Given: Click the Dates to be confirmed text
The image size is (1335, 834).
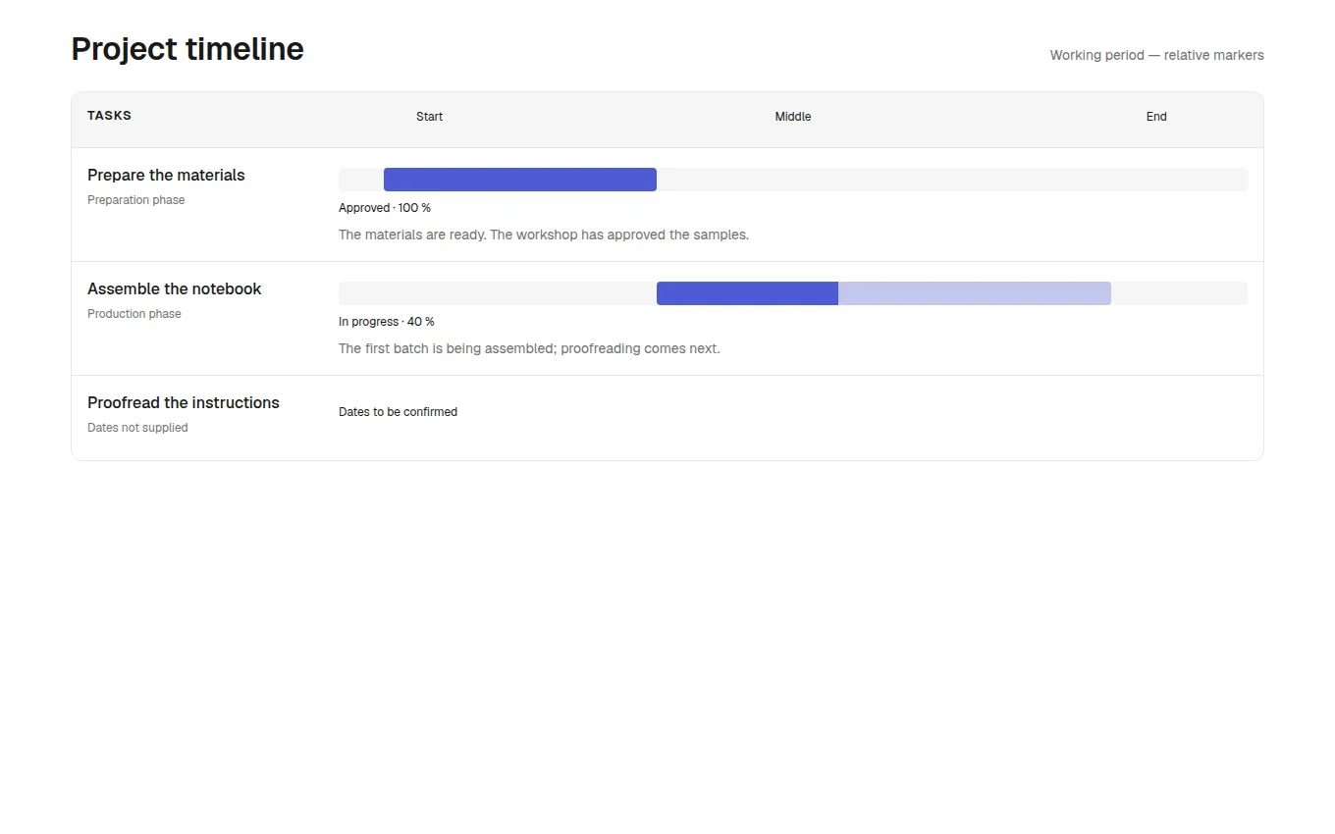Looking at the screenshot, I should pos(398,412).
